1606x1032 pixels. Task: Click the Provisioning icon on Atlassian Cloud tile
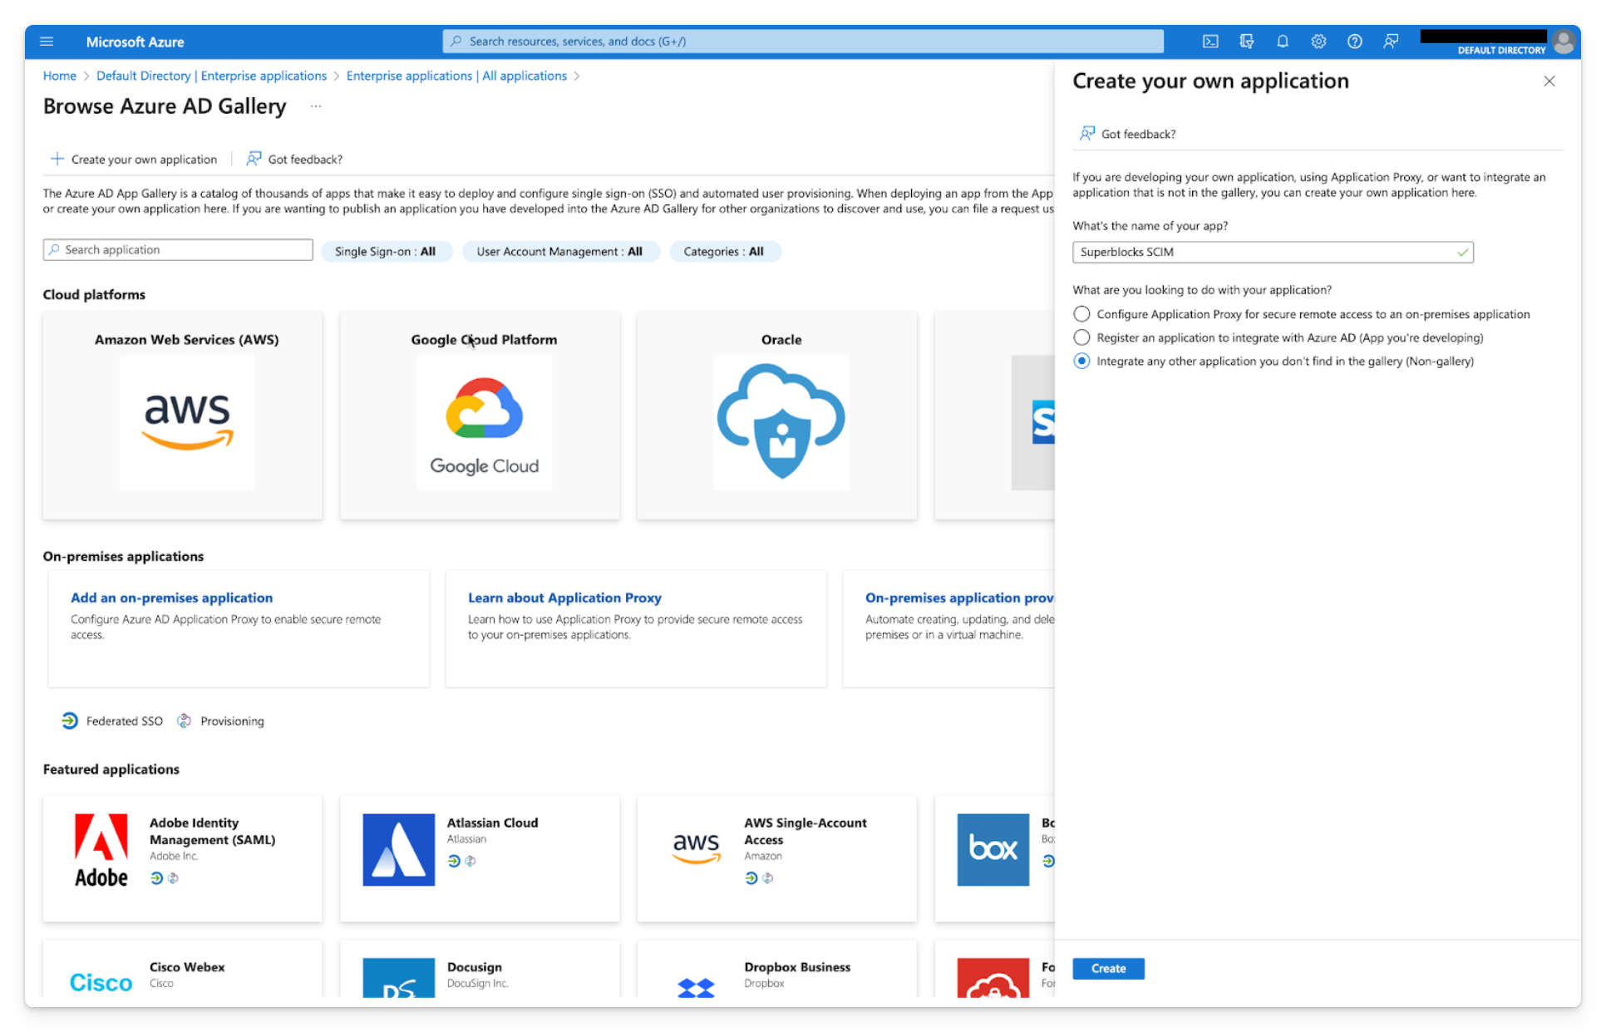point(470,862)
